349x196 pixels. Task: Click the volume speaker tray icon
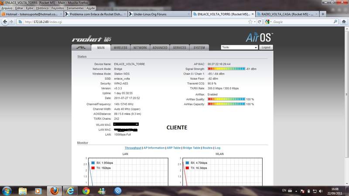click(x=321, y=191)
